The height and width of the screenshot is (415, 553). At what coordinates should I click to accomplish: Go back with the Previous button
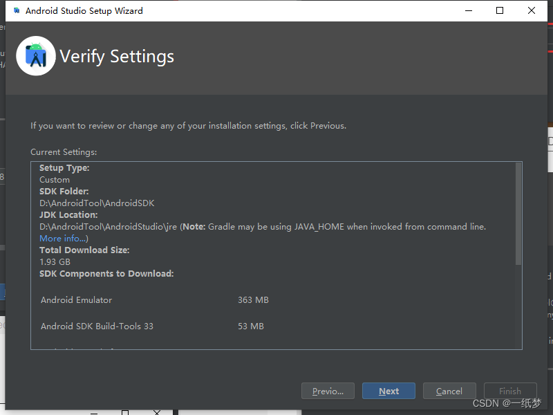pyautogui.click(x=328, y=391)
